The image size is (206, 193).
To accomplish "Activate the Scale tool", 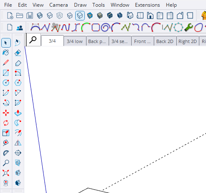I will [6, 133].
